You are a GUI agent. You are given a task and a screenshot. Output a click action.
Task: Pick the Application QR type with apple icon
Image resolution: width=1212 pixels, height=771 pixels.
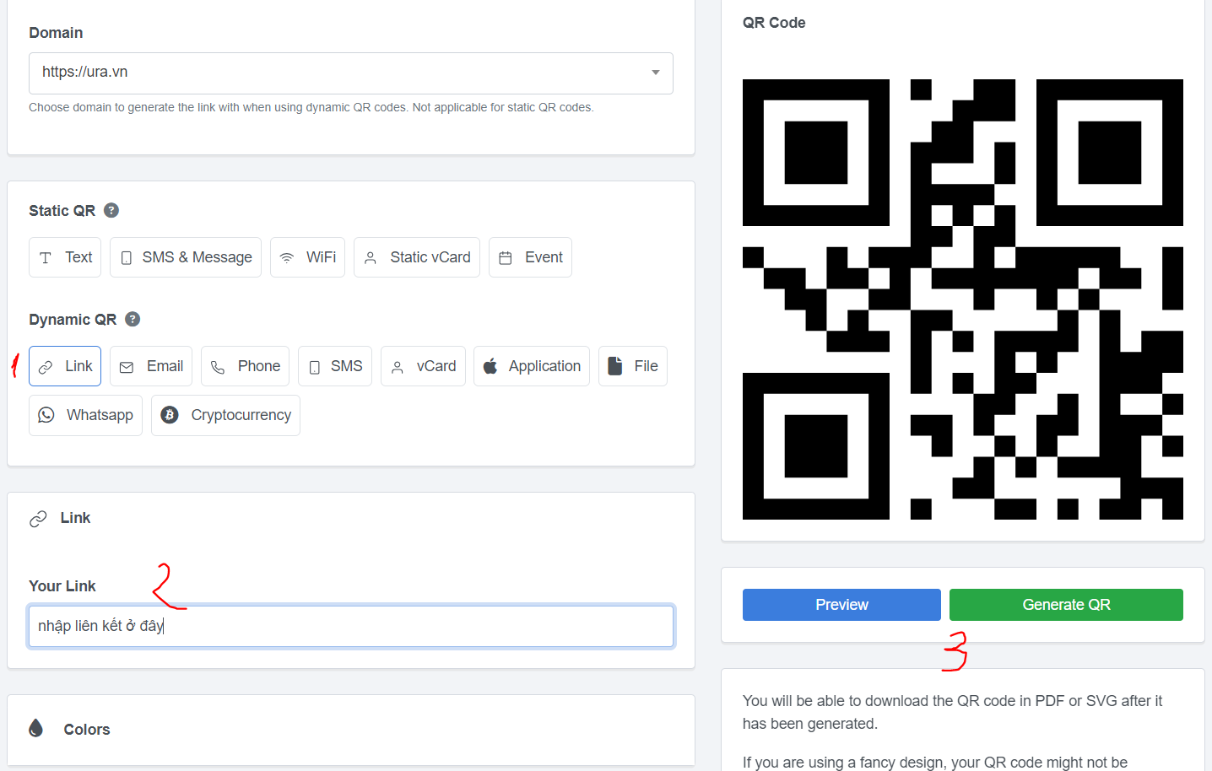[x=531, y=366]
